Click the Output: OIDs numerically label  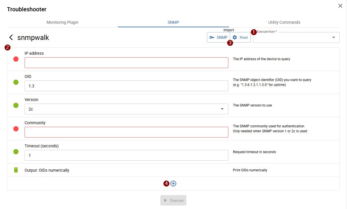(x=47, y=170)
